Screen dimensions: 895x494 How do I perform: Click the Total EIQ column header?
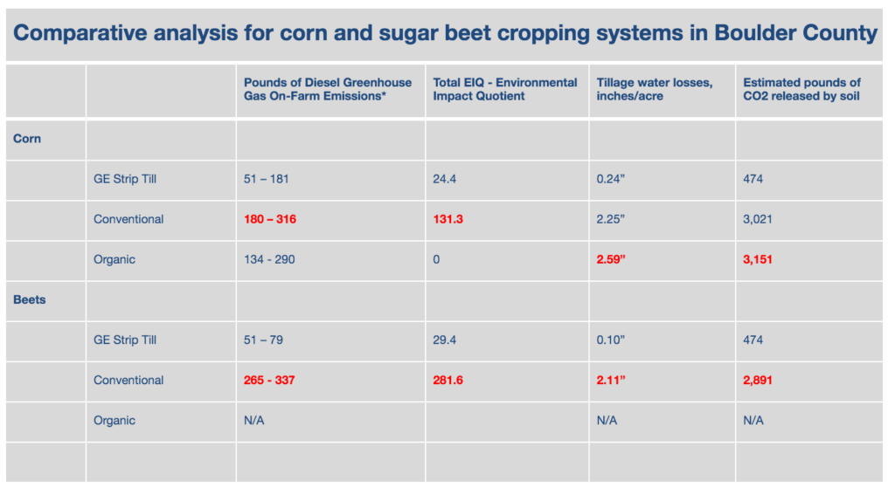pos(504,89)
